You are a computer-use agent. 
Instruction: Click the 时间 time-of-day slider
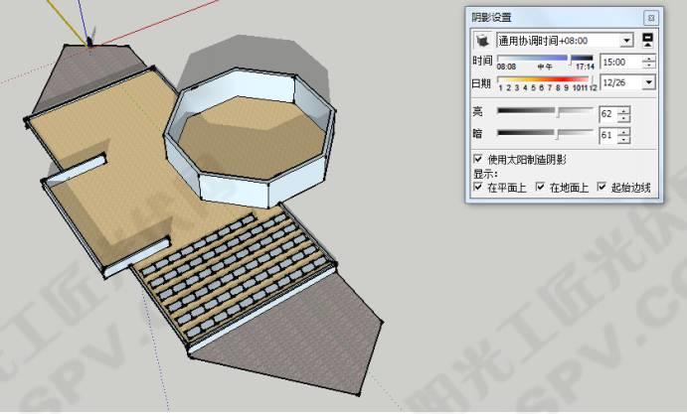(x=546, y=61)
